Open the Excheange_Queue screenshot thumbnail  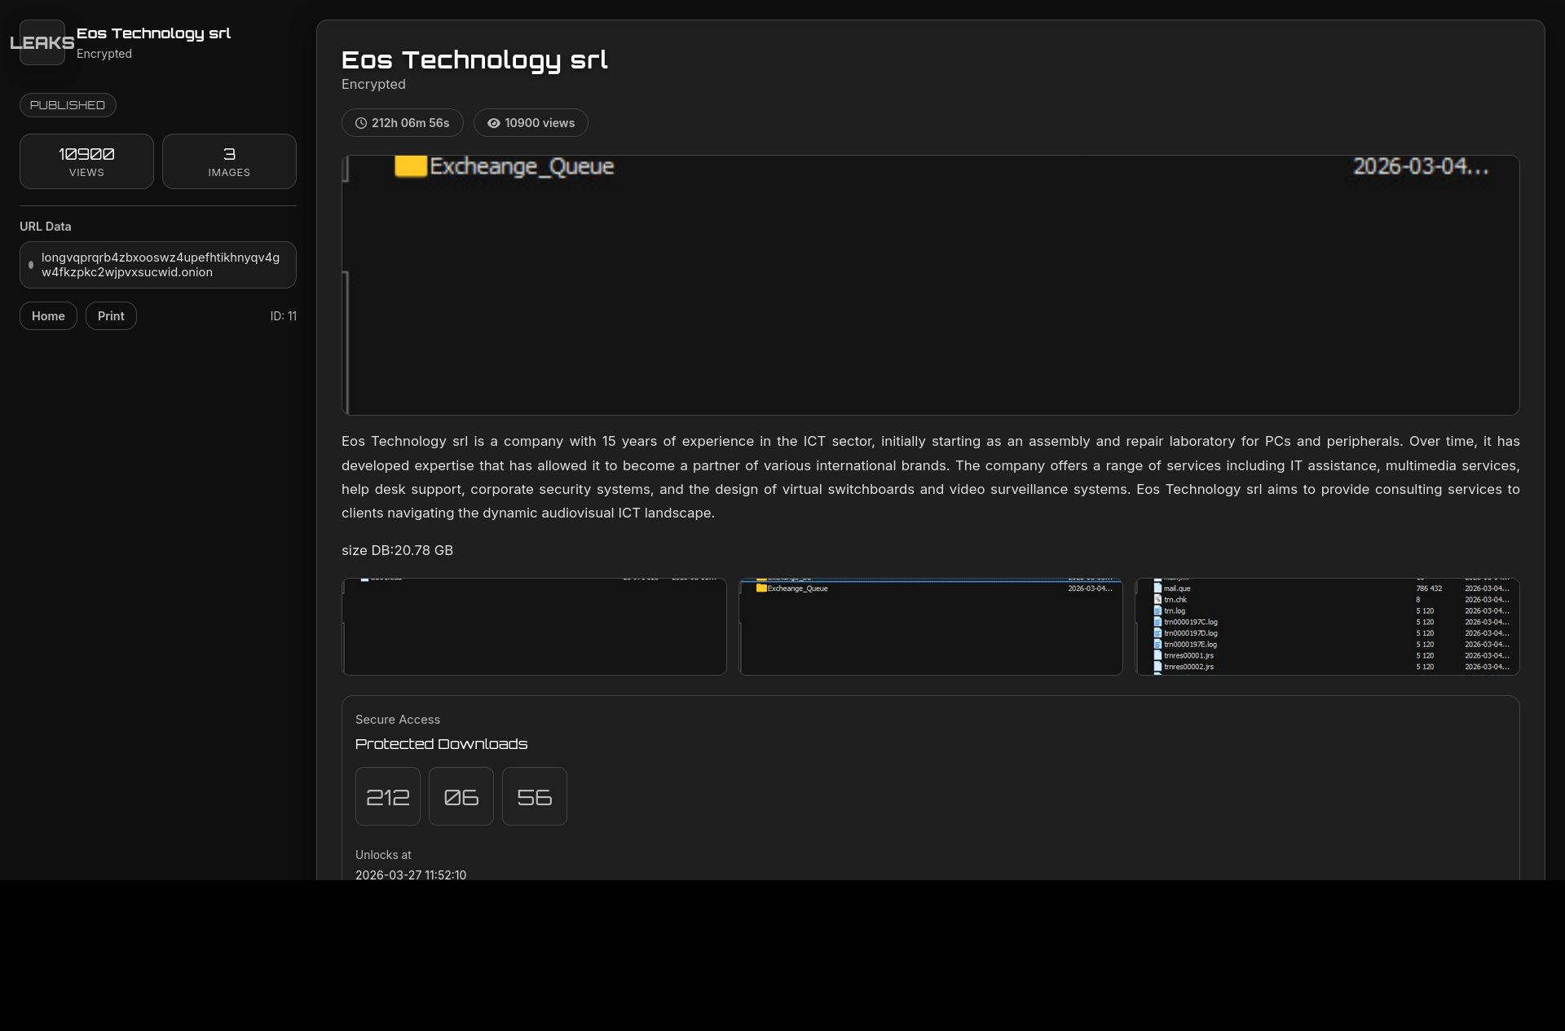coord(930,627)
